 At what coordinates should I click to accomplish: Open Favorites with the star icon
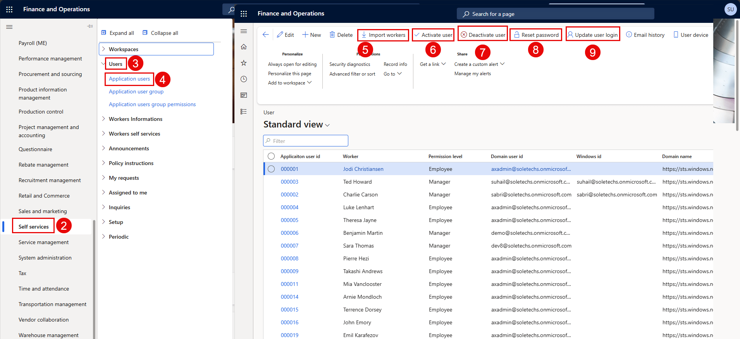click(244, 63)
